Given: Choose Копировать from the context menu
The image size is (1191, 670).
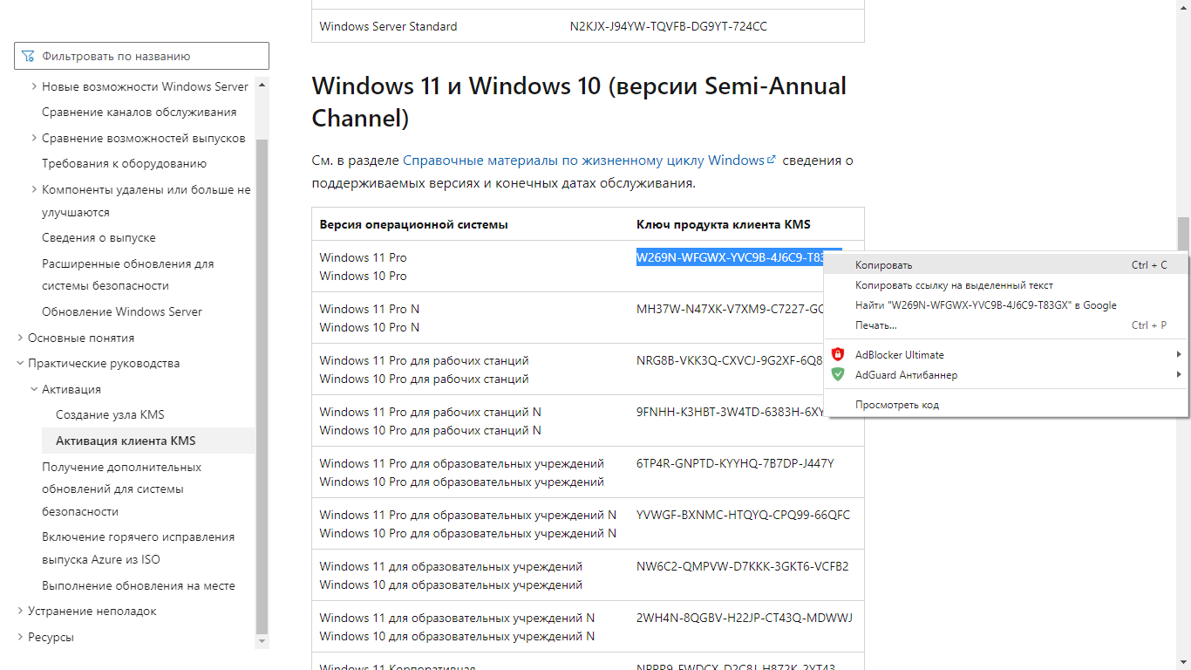Looking at the screenshot, I should pos(883,265).
